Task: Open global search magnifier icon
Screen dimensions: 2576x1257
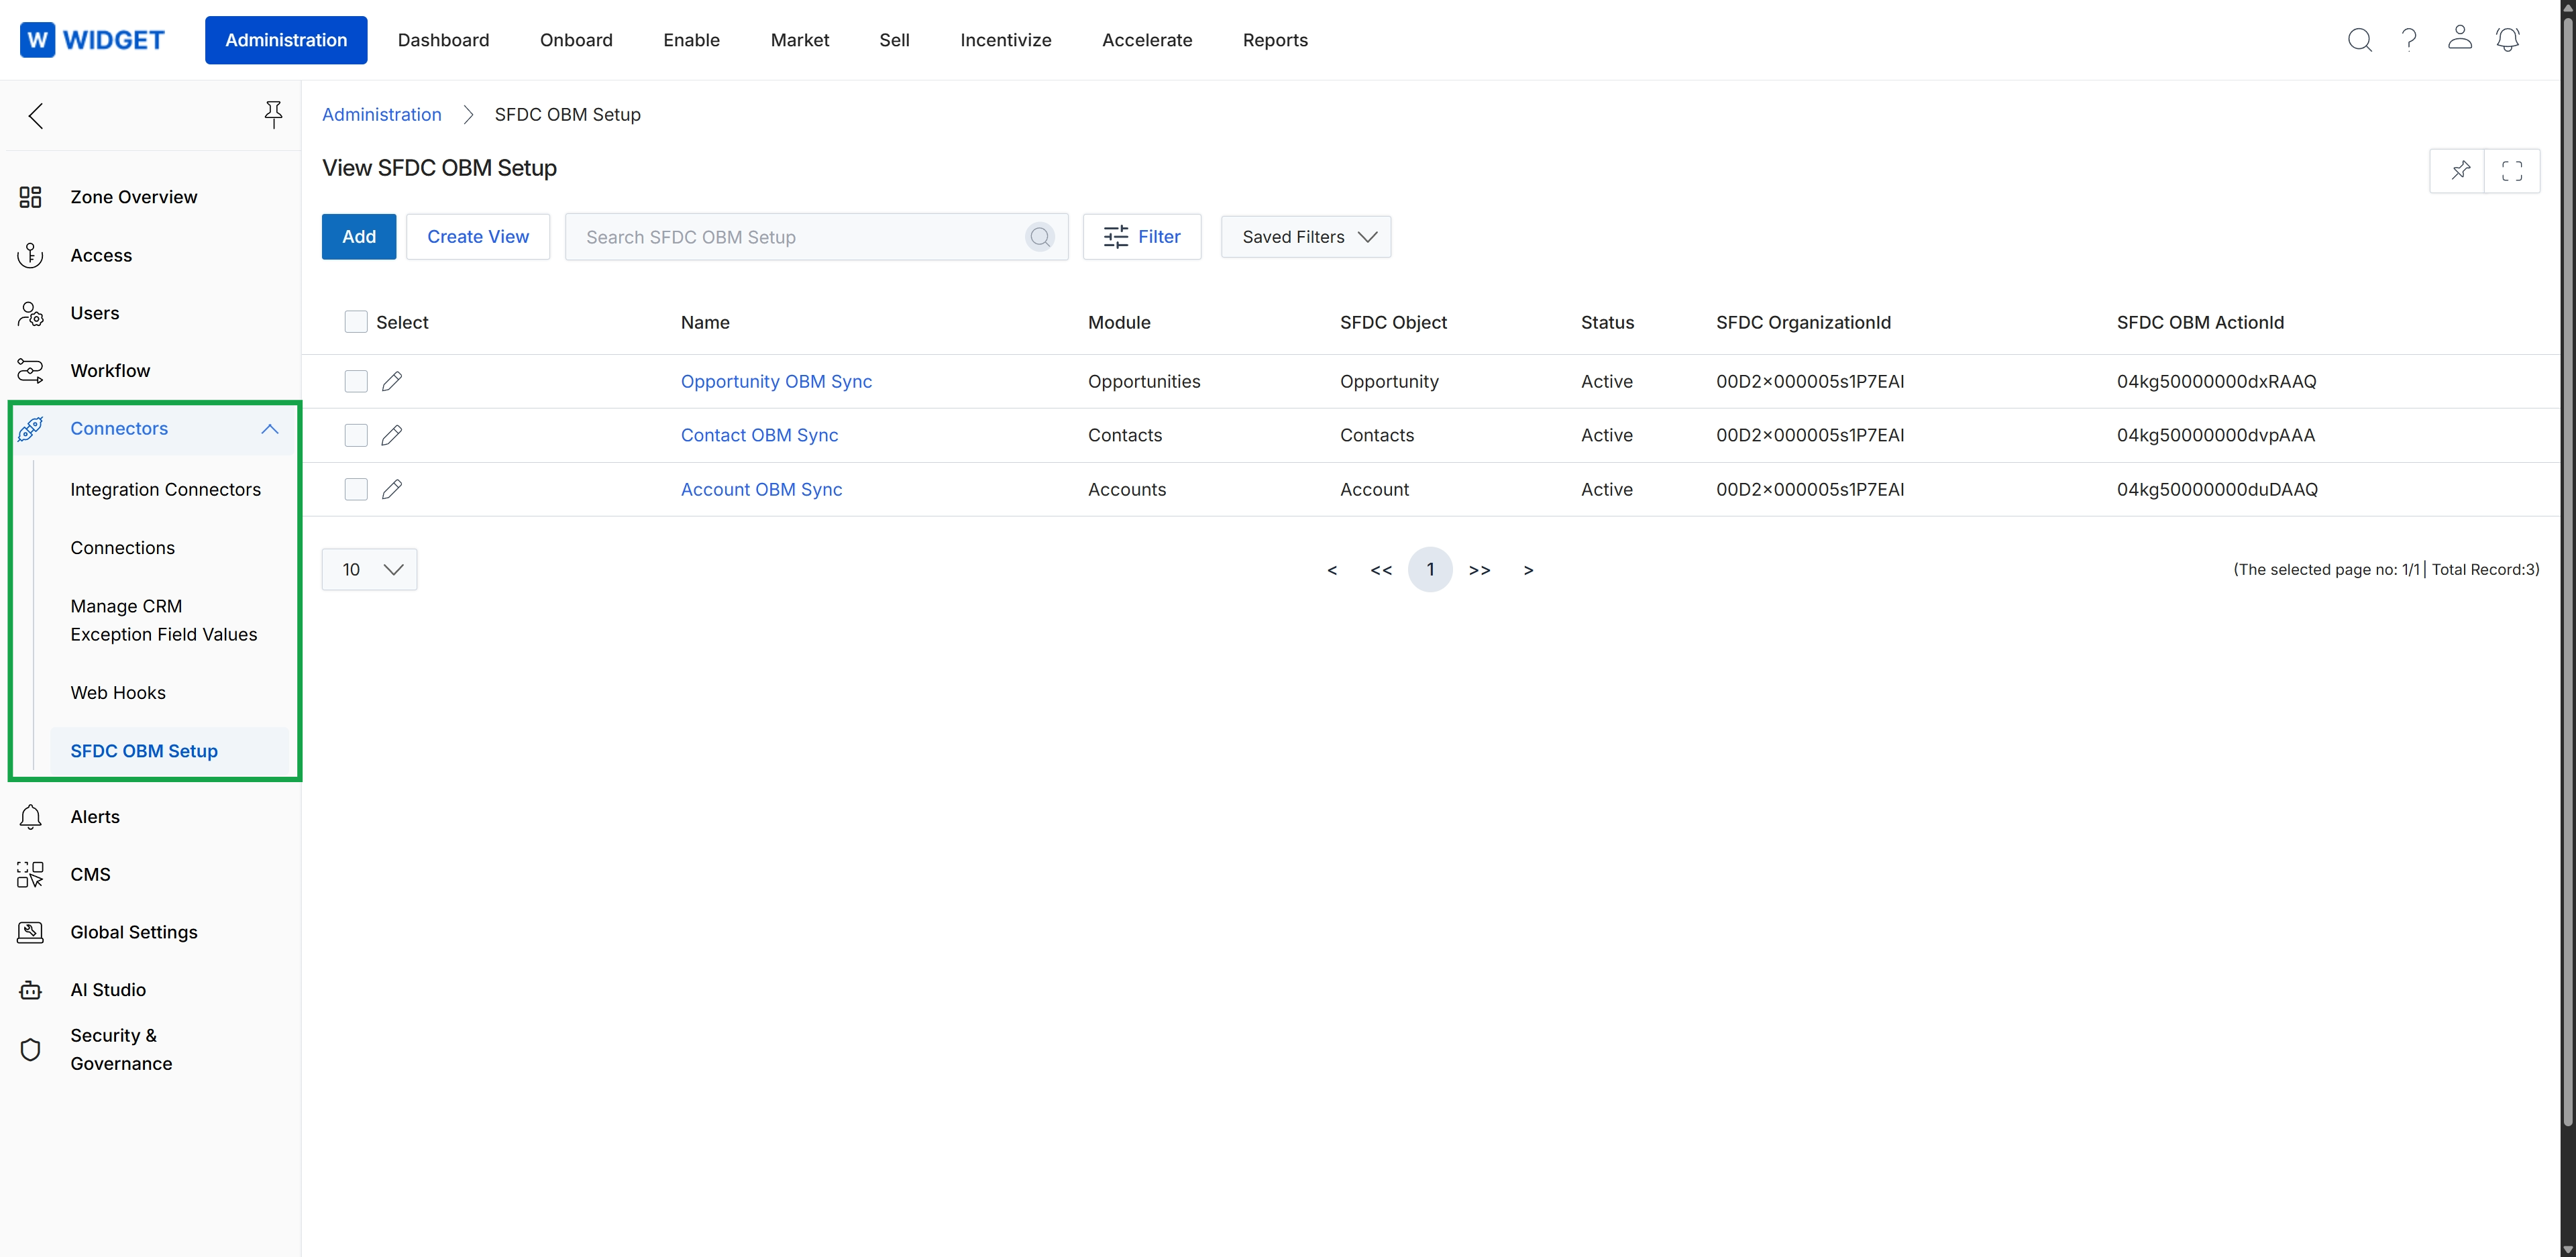Action: click(x=2360, y=40)
